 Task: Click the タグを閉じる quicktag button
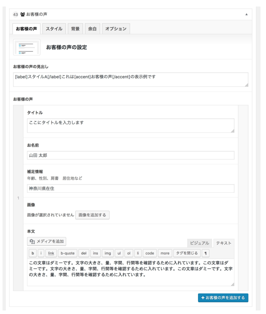(x=187, y=253)
